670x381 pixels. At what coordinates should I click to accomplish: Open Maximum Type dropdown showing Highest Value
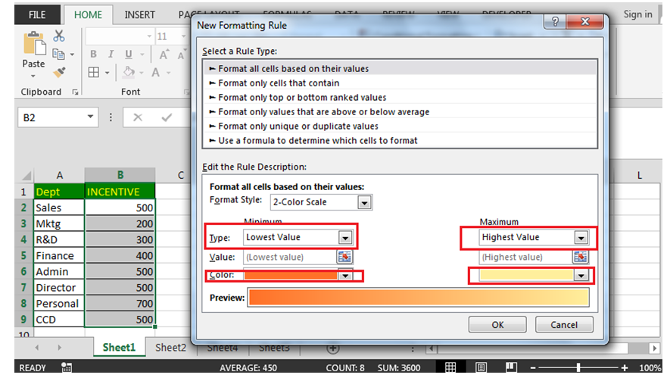point(581,237)
